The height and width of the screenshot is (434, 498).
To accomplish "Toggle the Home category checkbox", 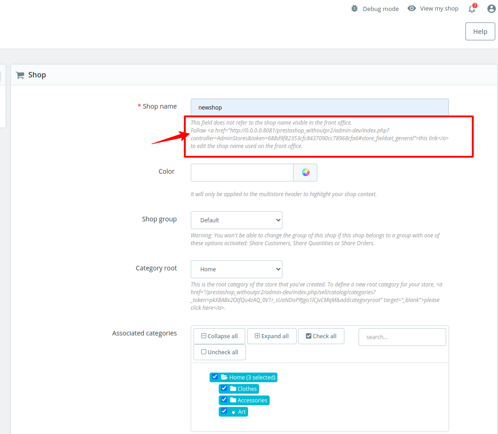I will click(x=215, y=377).
